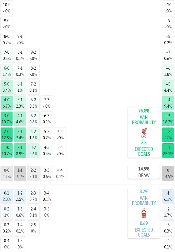The image size is (175, 252).
Task: Select the -1 goal margin cell
Action: 168,196
